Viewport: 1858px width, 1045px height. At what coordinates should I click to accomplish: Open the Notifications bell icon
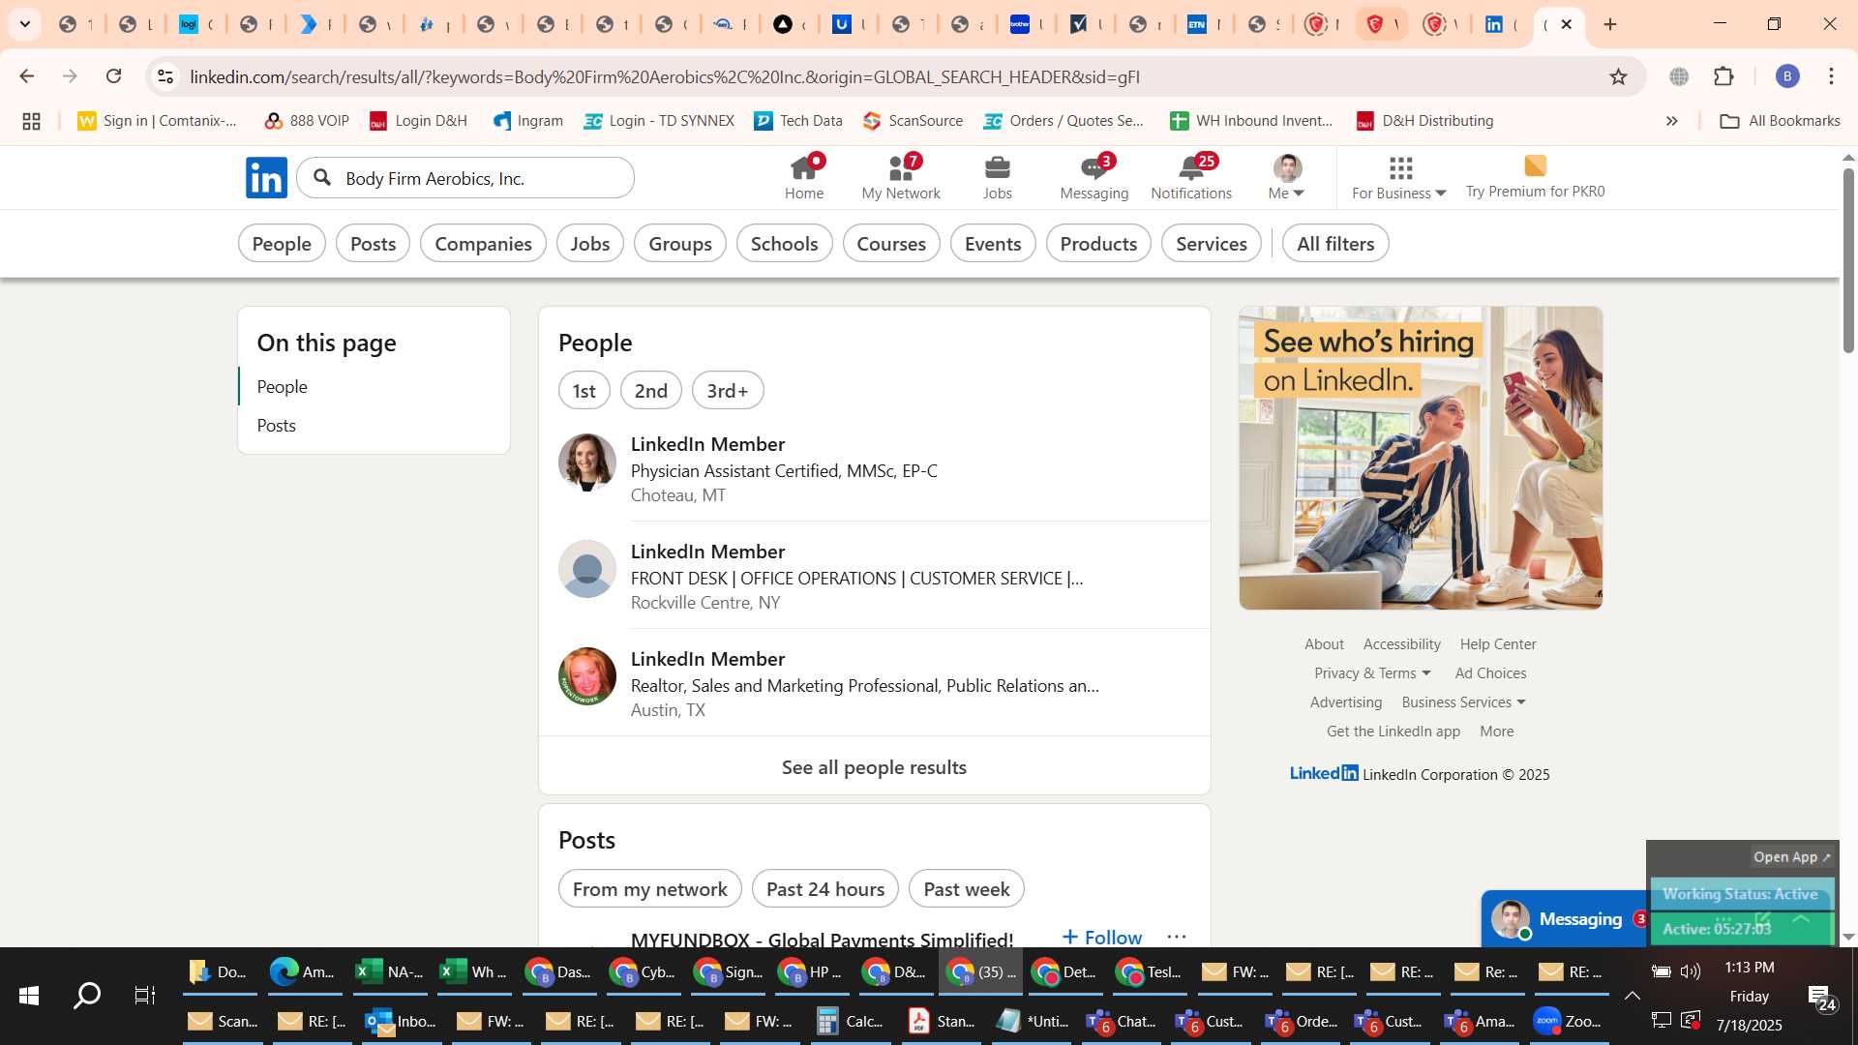coord(1191,178)
